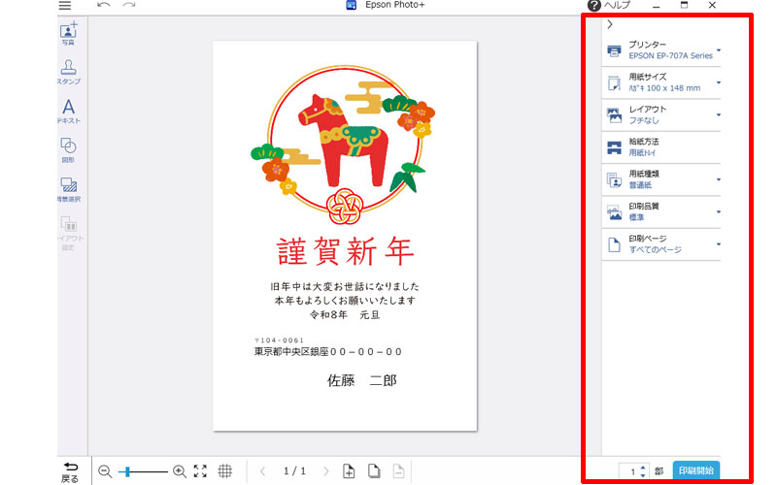The image size is (777, 485).
Task: Select the name 佐藤 二郎
Action: 361,380
